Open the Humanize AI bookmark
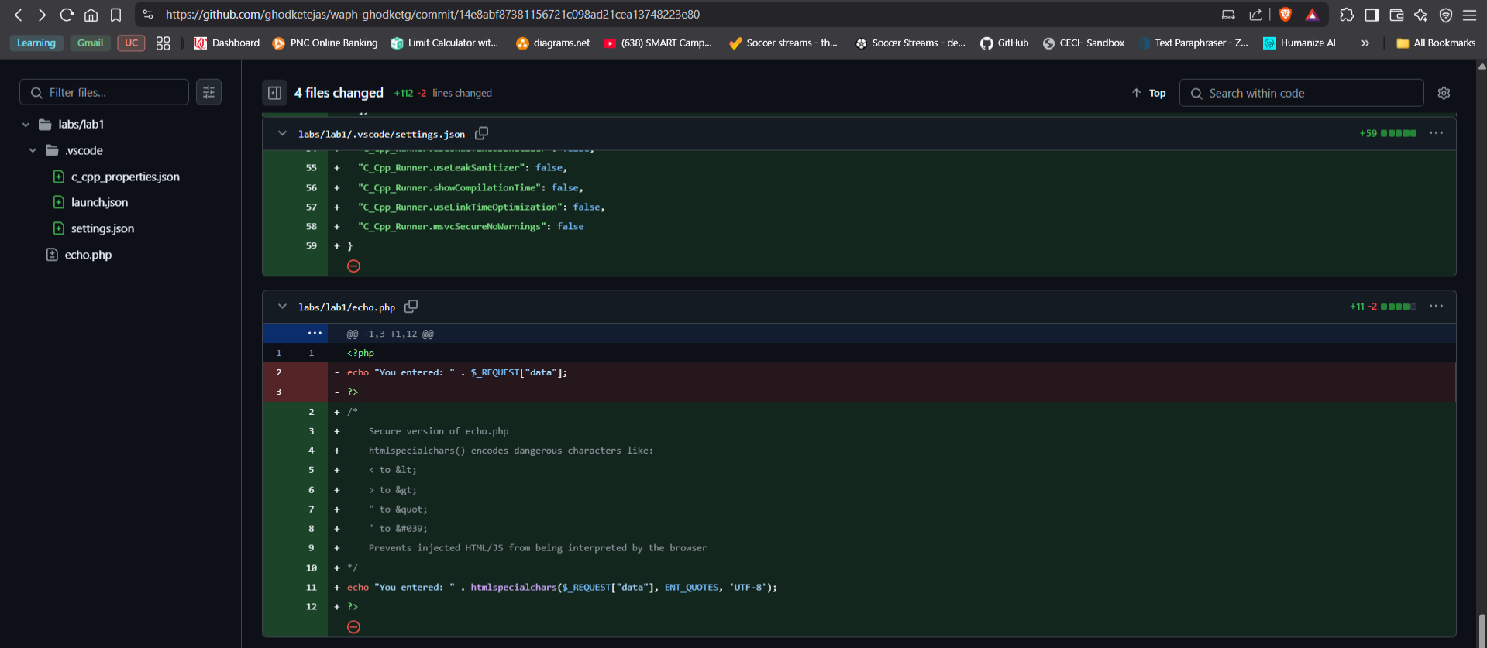 (1299, 43)
